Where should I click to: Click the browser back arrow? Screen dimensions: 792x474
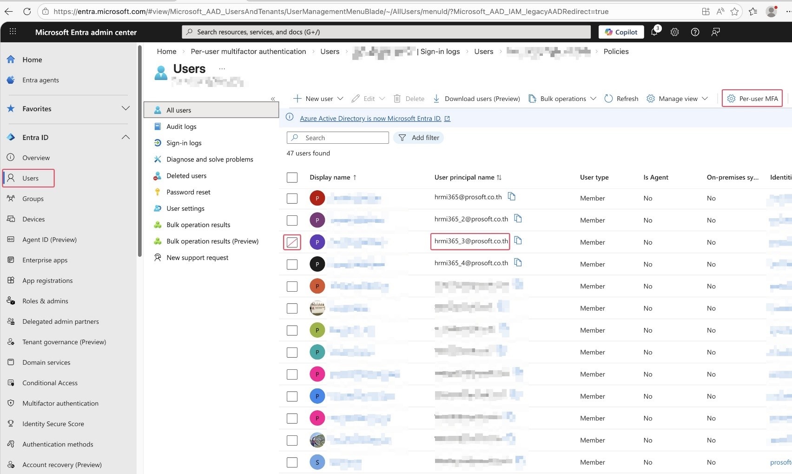tap(9, 12)
